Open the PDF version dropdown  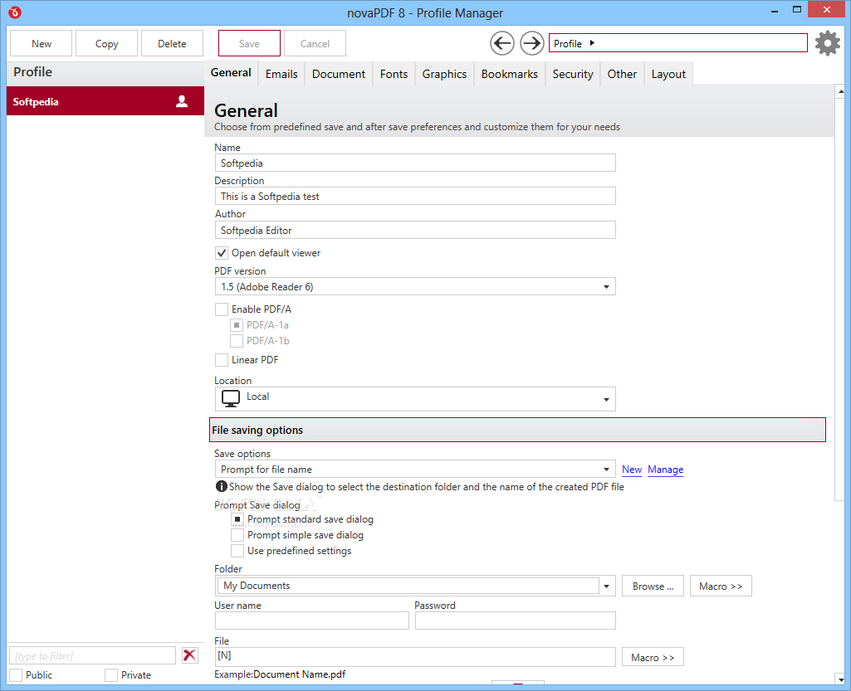click(x=415, y=286)
